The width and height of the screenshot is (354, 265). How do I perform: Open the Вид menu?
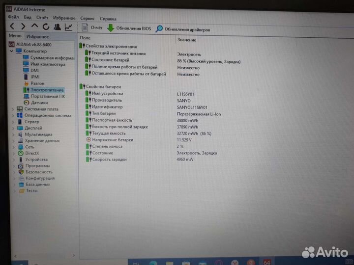click(x=28, y=17)
